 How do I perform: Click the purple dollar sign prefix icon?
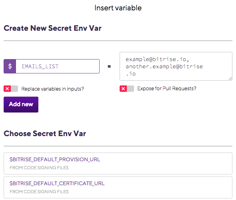tap(10, 66)
